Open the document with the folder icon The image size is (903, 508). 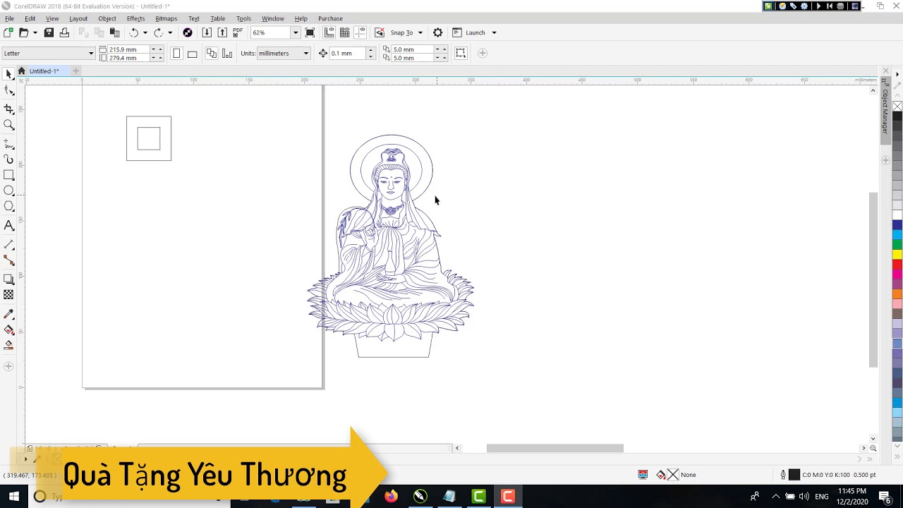tap(23, 32)
